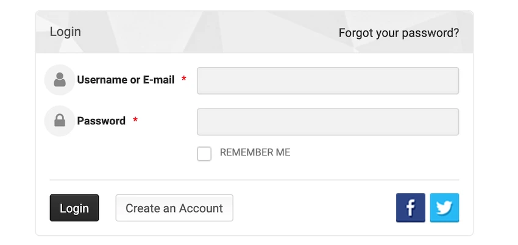Click the horizontal divider above Login button
The height and width of the screenshot is (245, 518).
[254, 180]
